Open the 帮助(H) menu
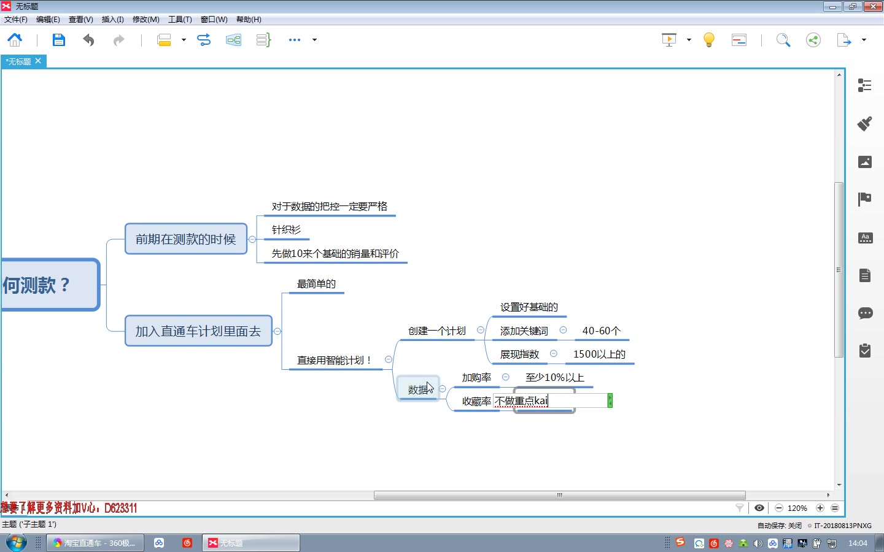Image resolution: width=884 pixels, height=552 pixels. tap(249, 20)
